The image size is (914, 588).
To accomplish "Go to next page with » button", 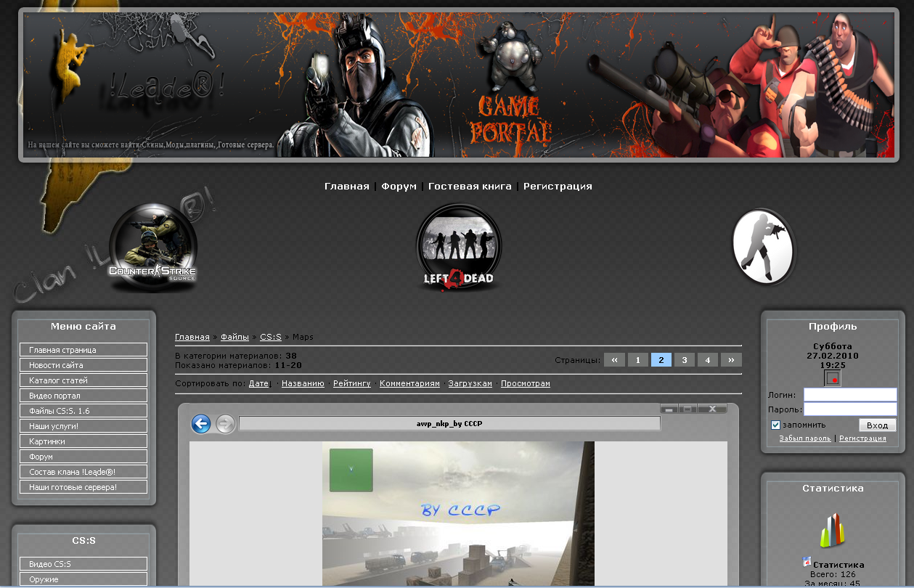I will (x=731, y=359).
